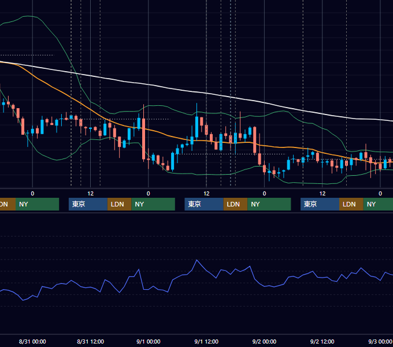
Task: Click the 9/1 00:00 date label
Action: 149,341
